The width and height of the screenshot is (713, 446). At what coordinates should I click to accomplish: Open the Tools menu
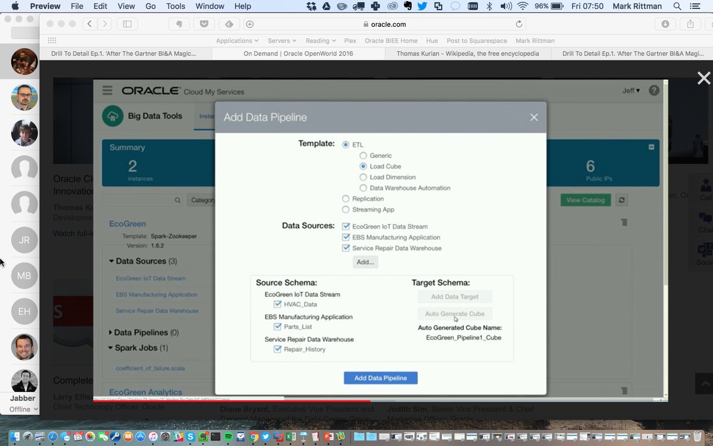[176, 6]
